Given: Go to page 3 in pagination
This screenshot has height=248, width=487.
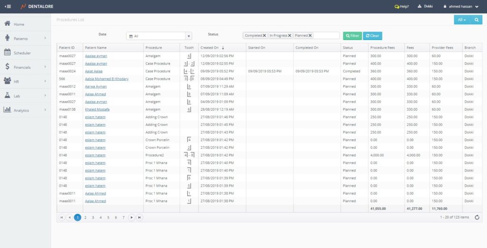Looking at the screenshot, I should (93, 217).
